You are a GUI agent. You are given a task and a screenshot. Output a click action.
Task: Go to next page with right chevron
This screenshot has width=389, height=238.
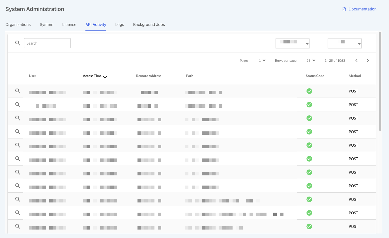[368, 60]
